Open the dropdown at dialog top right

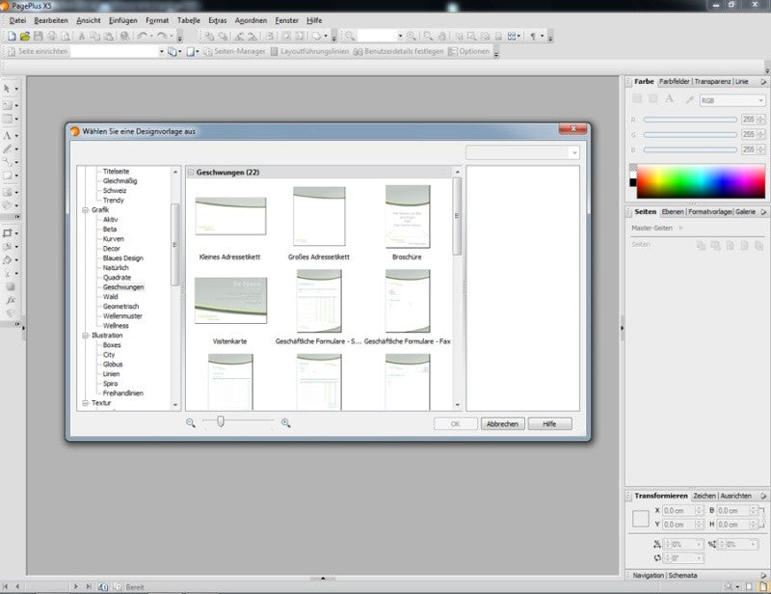[522, 152]
